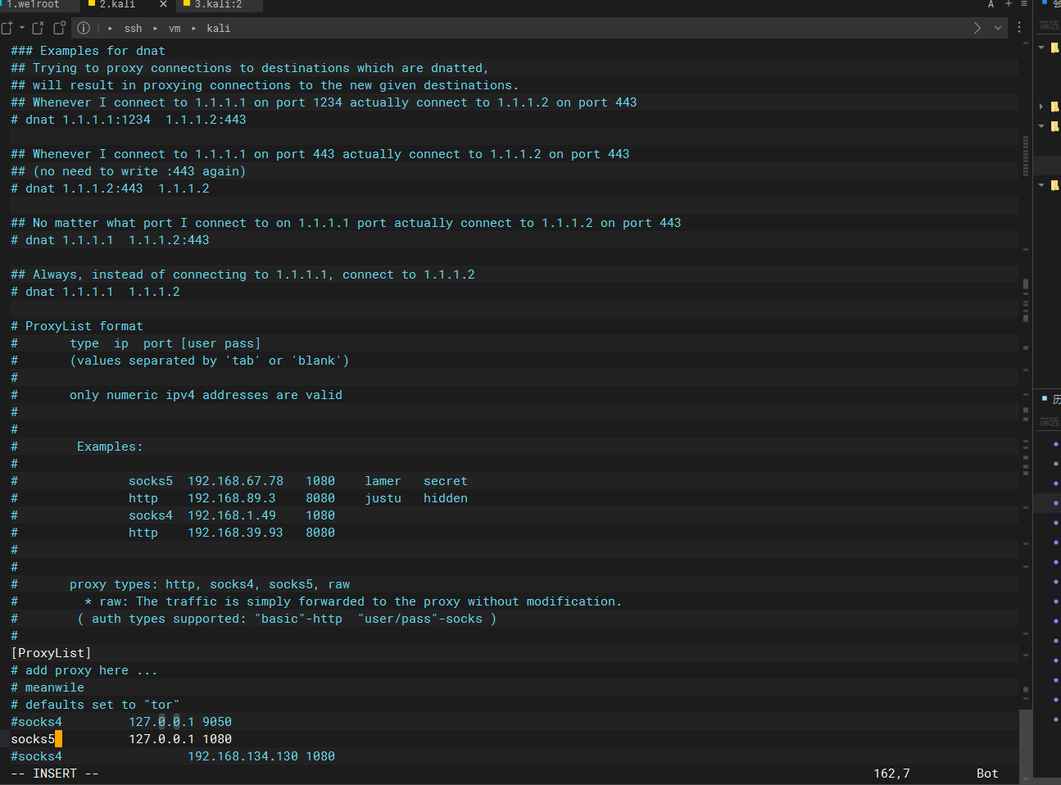Click the right chevron in address bar

tap(977, 28)
